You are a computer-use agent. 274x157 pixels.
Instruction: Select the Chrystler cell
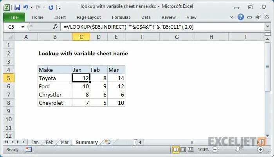55,95
